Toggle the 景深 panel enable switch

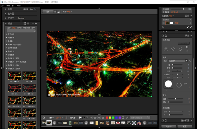click(x=163, y=36)
